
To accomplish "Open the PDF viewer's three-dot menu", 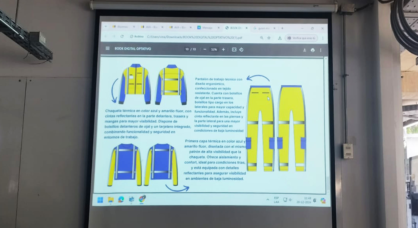I will coord(321,50).
